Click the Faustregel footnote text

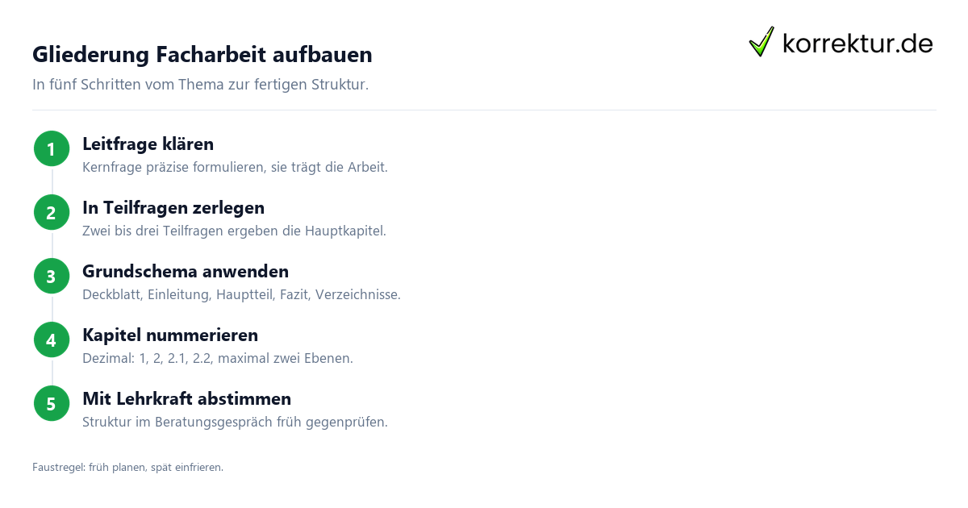tap(127, 467)
